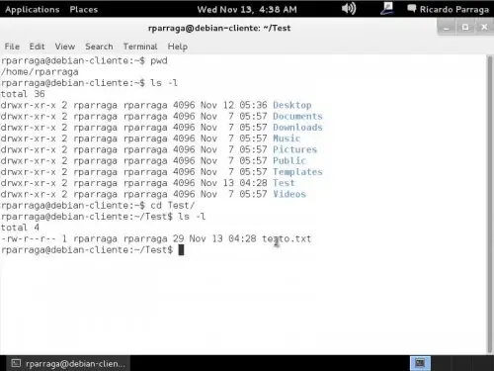Open the Terminal menu

140,46
